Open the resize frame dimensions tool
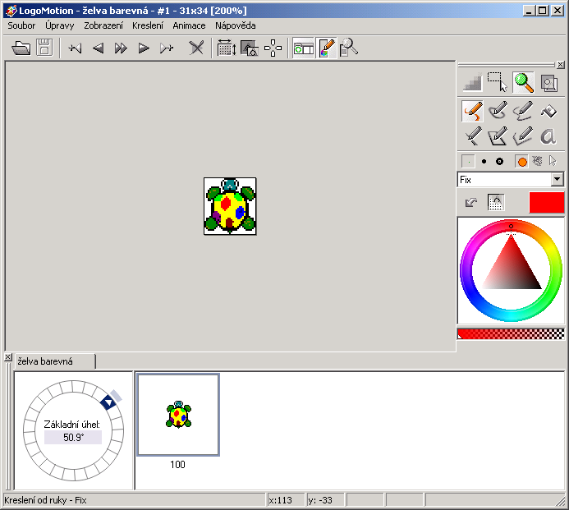This screenshot has width=569, height=510. (x=227, y=48)
